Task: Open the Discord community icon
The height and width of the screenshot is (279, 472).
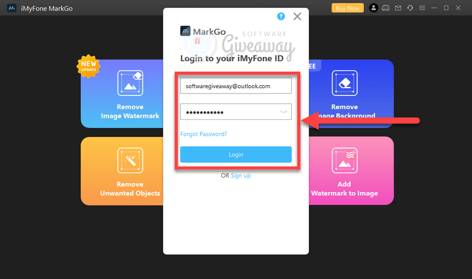Action: point(386,8)
